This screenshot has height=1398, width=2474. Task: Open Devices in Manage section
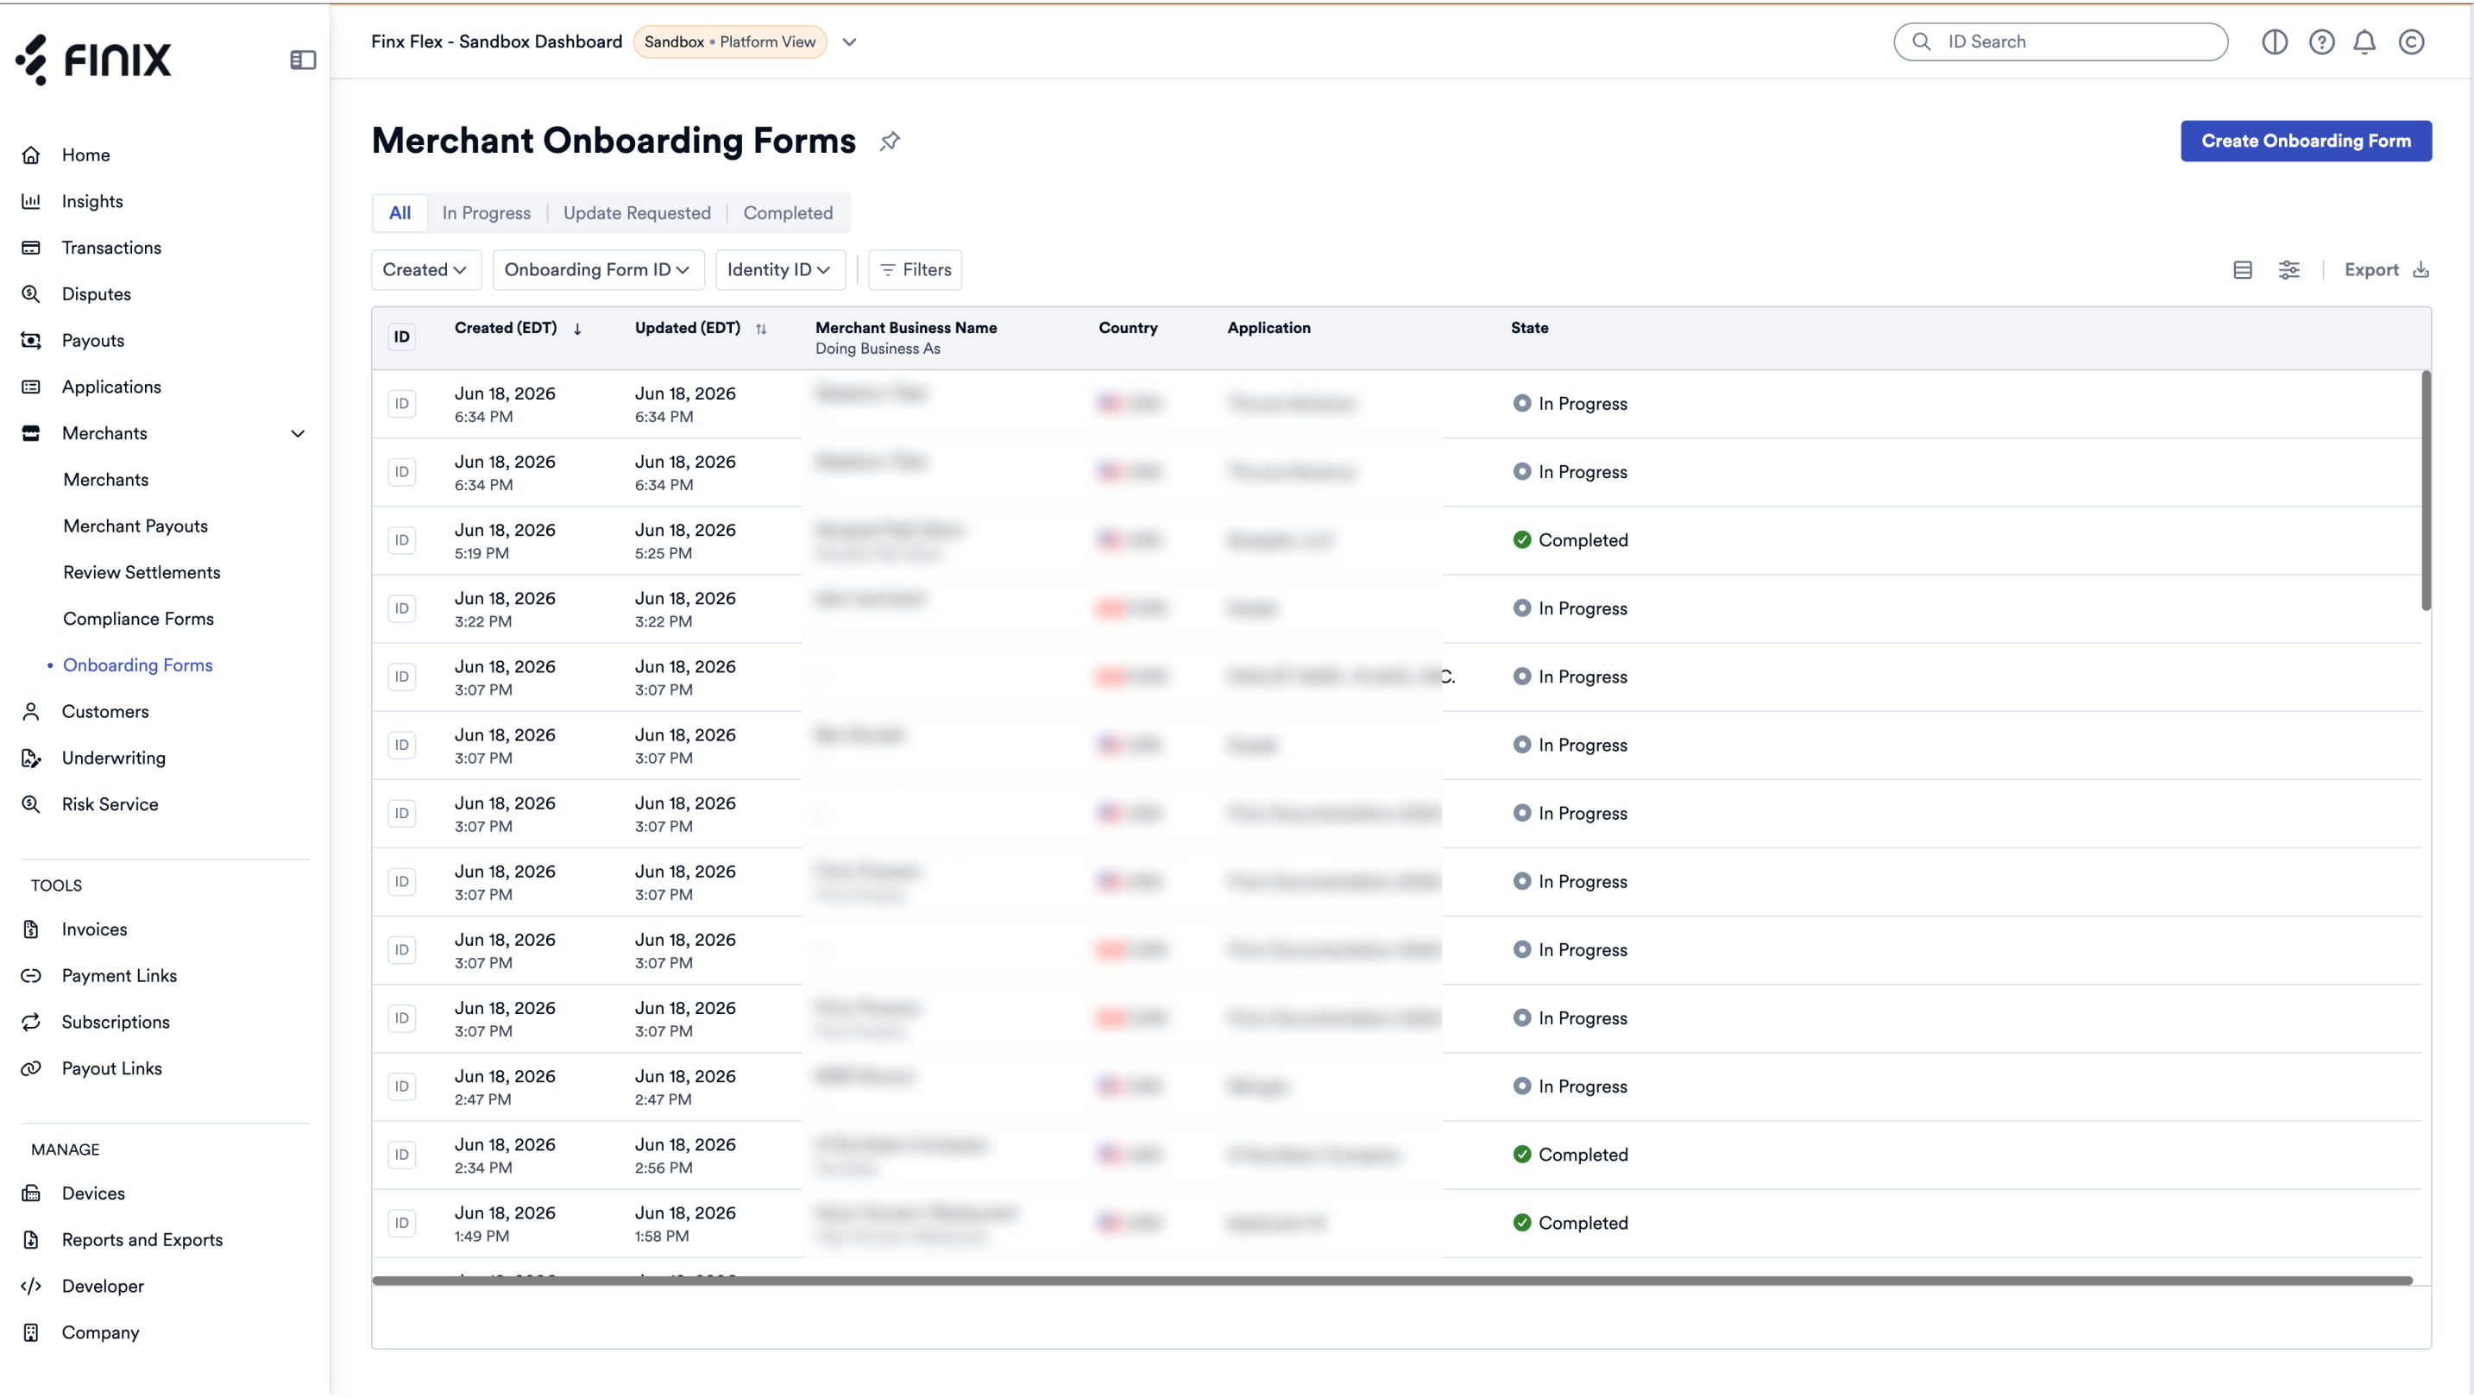tap(93, 1193)
